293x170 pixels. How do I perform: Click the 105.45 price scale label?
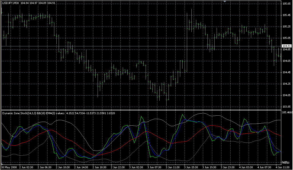point(286,15)
